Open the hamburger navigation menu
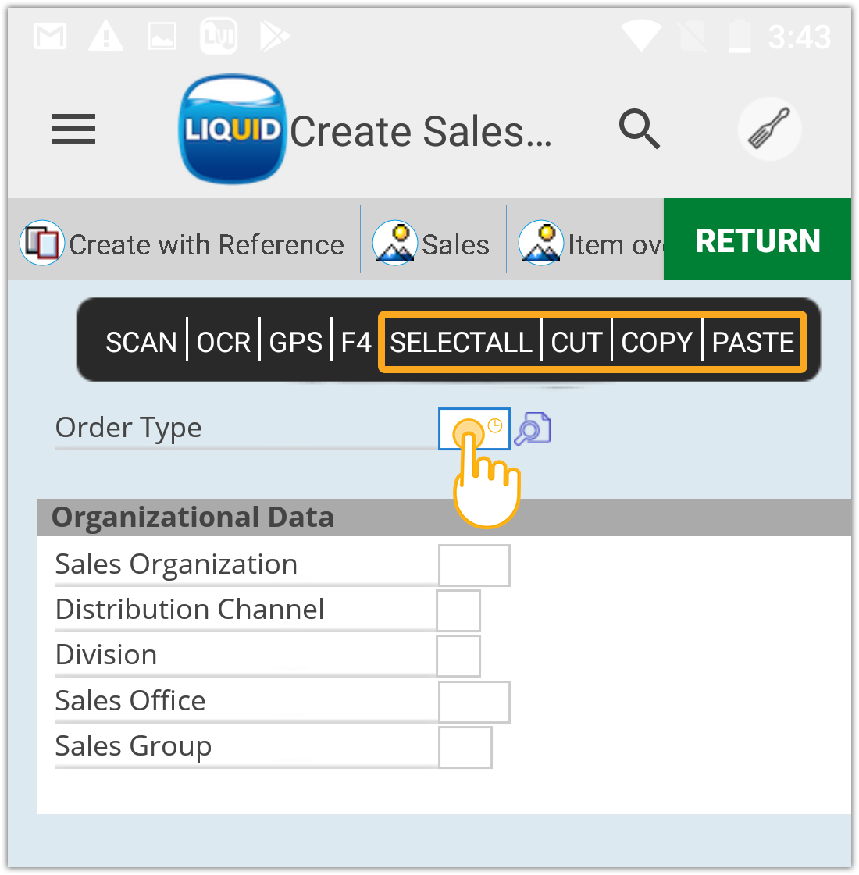Viewport: 859px width, 875px height. tap(73, 130)
